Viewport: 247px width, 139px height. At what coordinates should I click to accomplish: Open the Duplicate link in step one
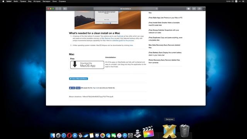coord(120,36)
